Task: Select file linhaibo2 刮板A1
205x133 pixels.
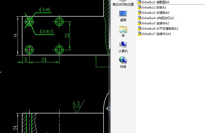Action: point(152,8)
